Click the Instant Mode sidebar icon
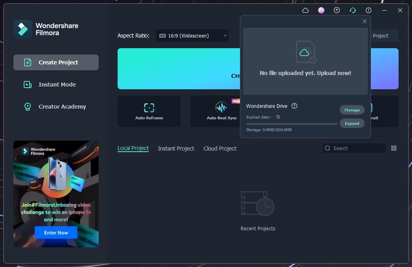The image size is (412, 267). 28,85
